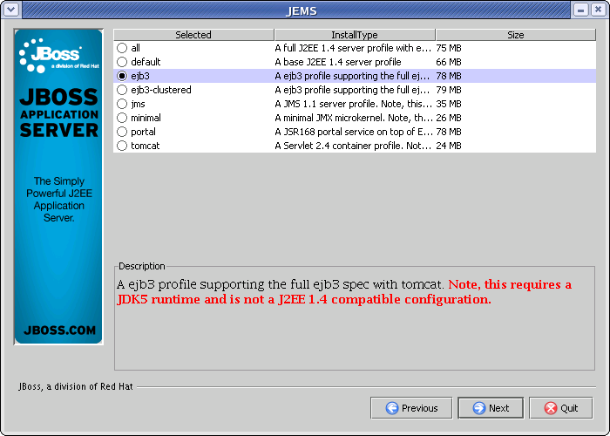The width and height of the screenshot is (610, 436).
Task: Close the JEMS installer window
Action: 598,10
